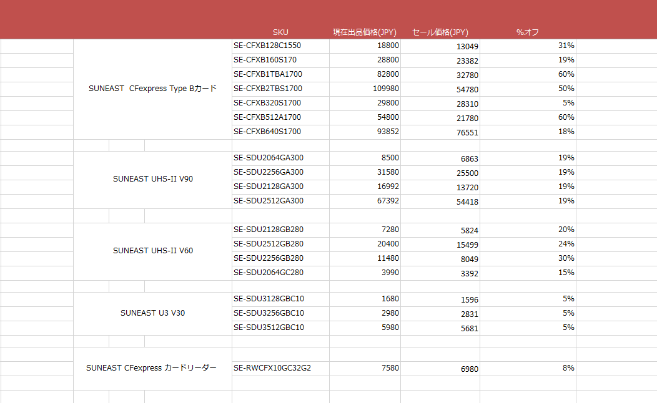Screen dimensions: 657x403
Task: Select the current price cell 3990
Action: pyautogui.click(x=365, y=273)
